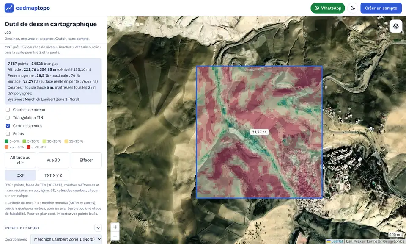
Task: Click the Altitude au clic button
Action: [20, 160]
